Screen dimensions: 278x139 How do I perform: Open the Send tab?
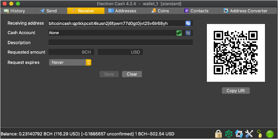click(48, 11)
